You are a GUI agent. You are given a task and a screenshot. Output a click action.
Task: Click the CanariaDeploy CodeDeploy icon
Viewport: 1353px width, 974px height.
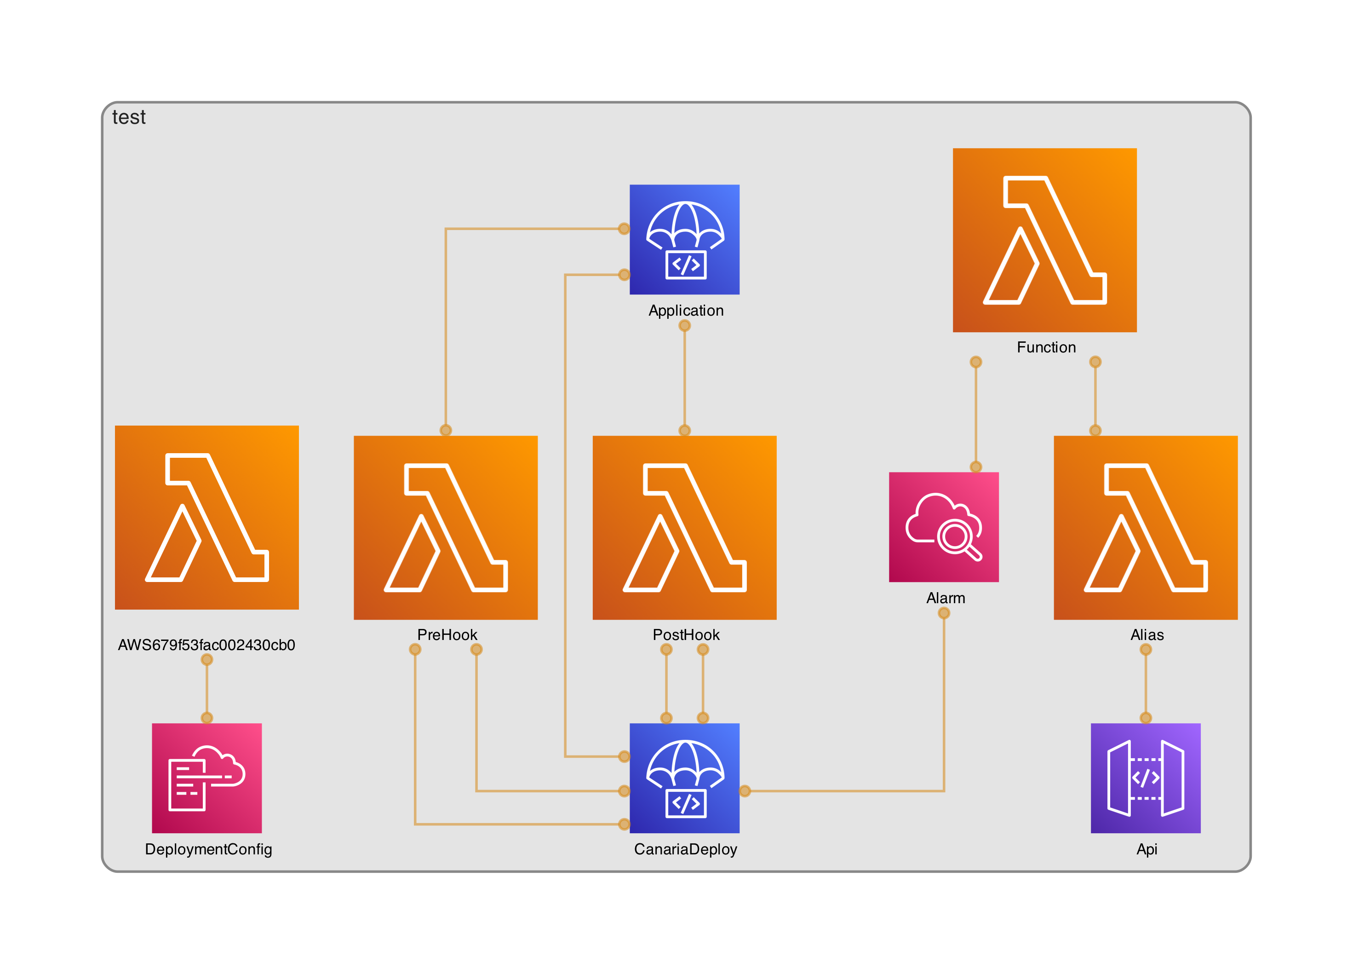tap(684, 778)
